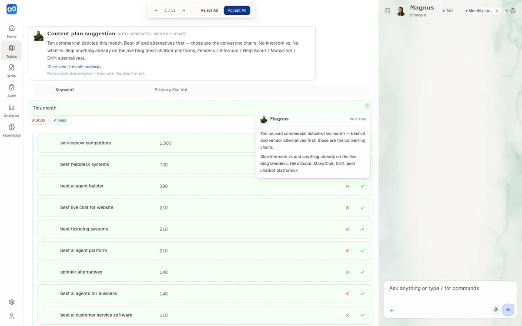Click the voice waveform button
522x326 pixels.
pyautogui.click(x=508, y=310)
